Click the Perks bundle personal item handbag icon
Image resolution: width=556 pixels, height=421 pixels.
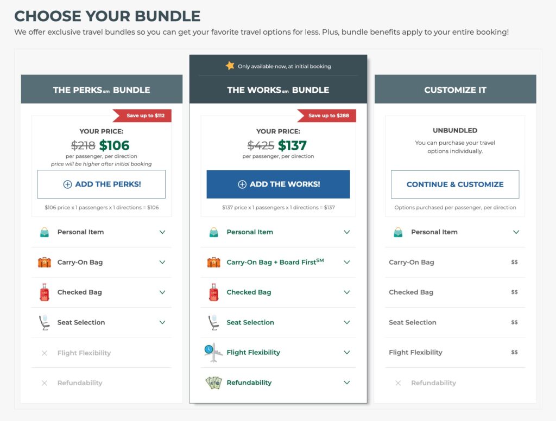[x=45, y=232]
